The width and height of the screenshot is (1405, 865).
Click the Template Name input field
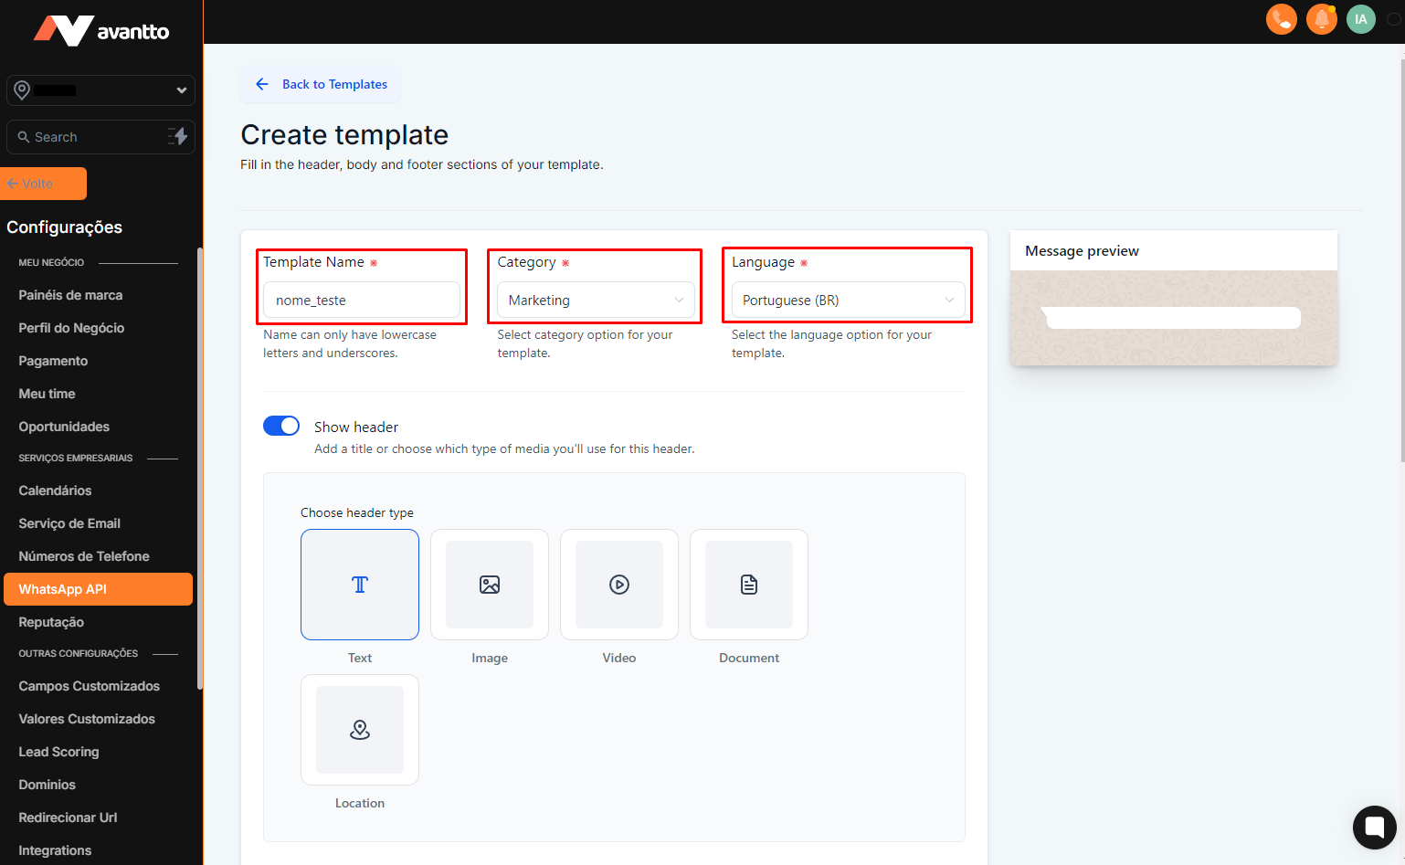click(x=362, y=301)
